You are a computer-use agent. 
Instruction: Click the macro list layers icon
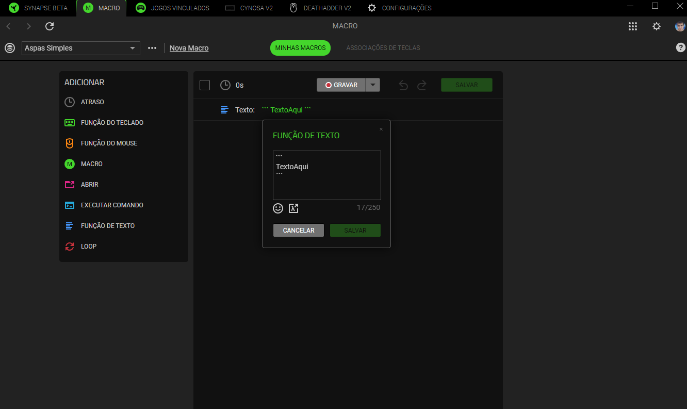pos(10,48)
